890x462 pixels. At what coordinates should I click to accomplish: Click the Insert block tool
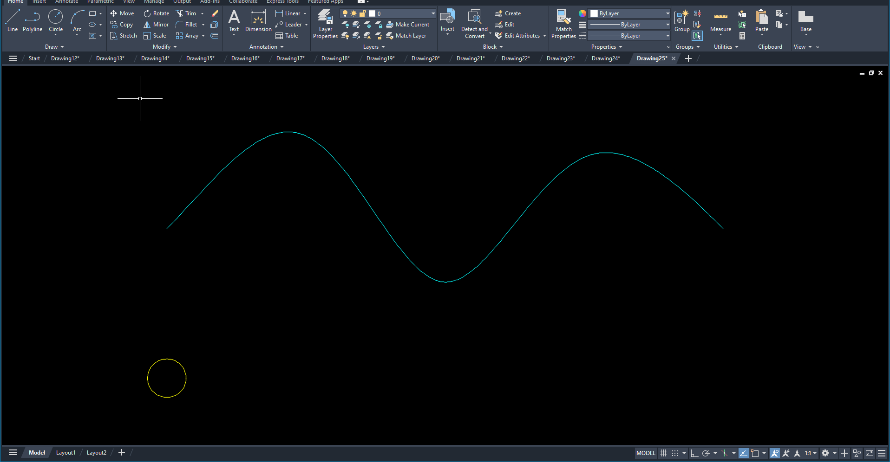tap(447, 21)
